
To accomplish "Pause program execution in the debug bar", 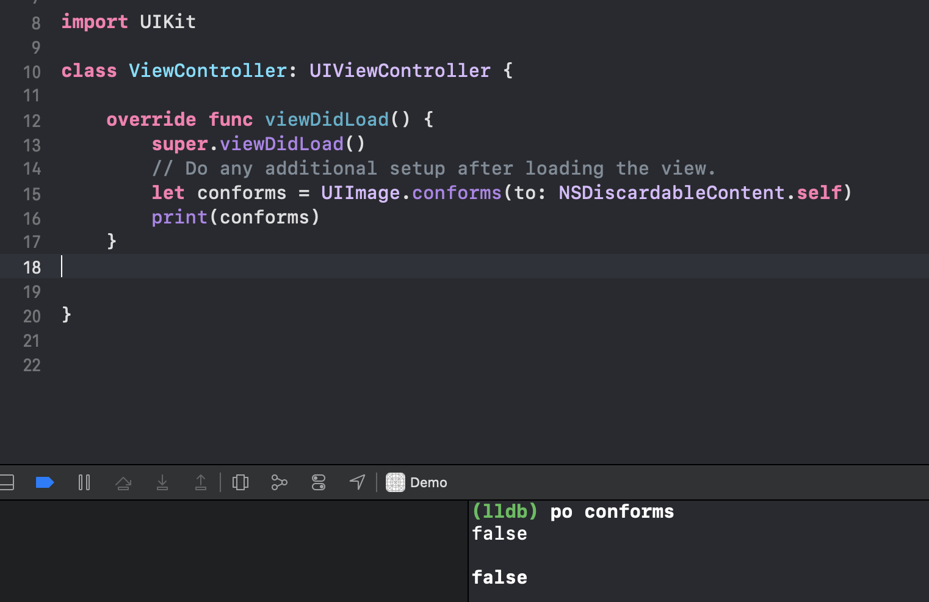I will click(84, 482).
